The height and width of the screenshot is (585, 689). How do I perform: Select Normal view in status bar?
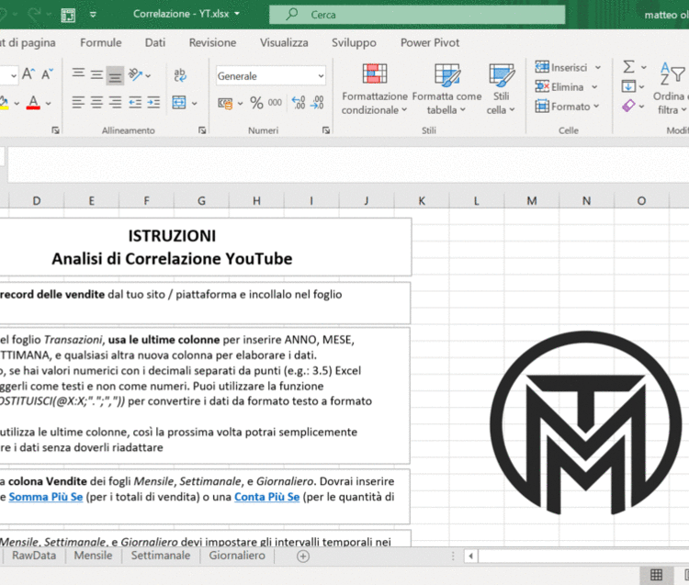(656, 575)
